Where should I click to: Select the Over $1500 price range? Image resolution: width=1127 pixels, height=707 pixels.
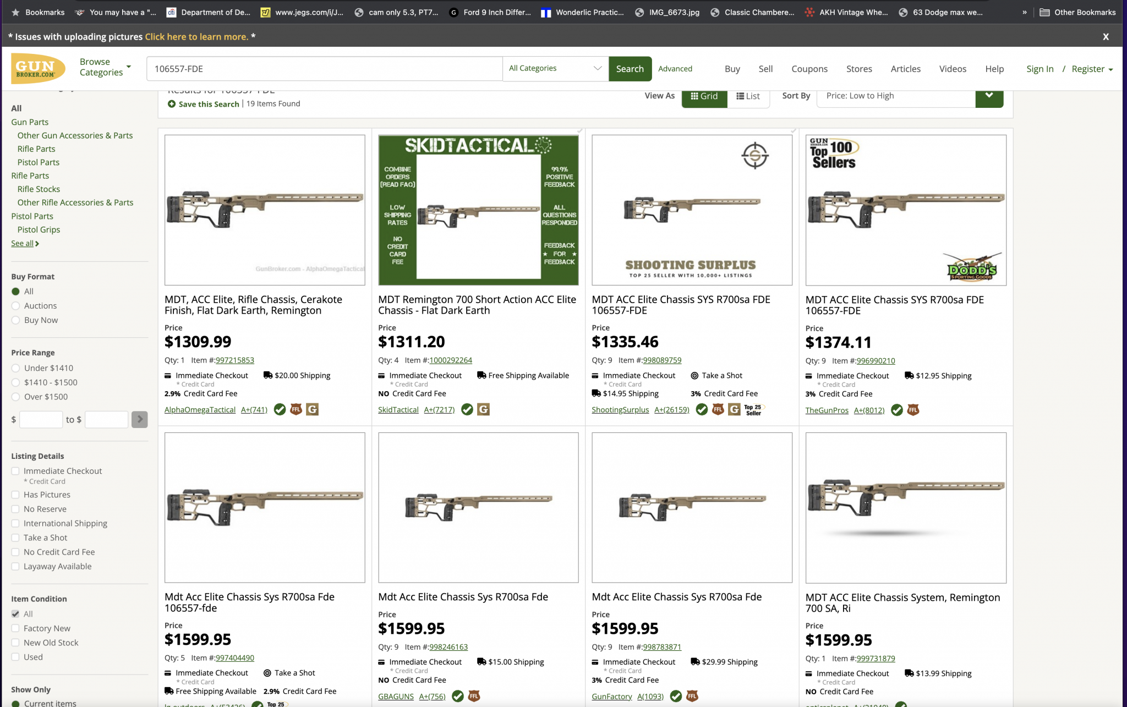coord(15,397)
